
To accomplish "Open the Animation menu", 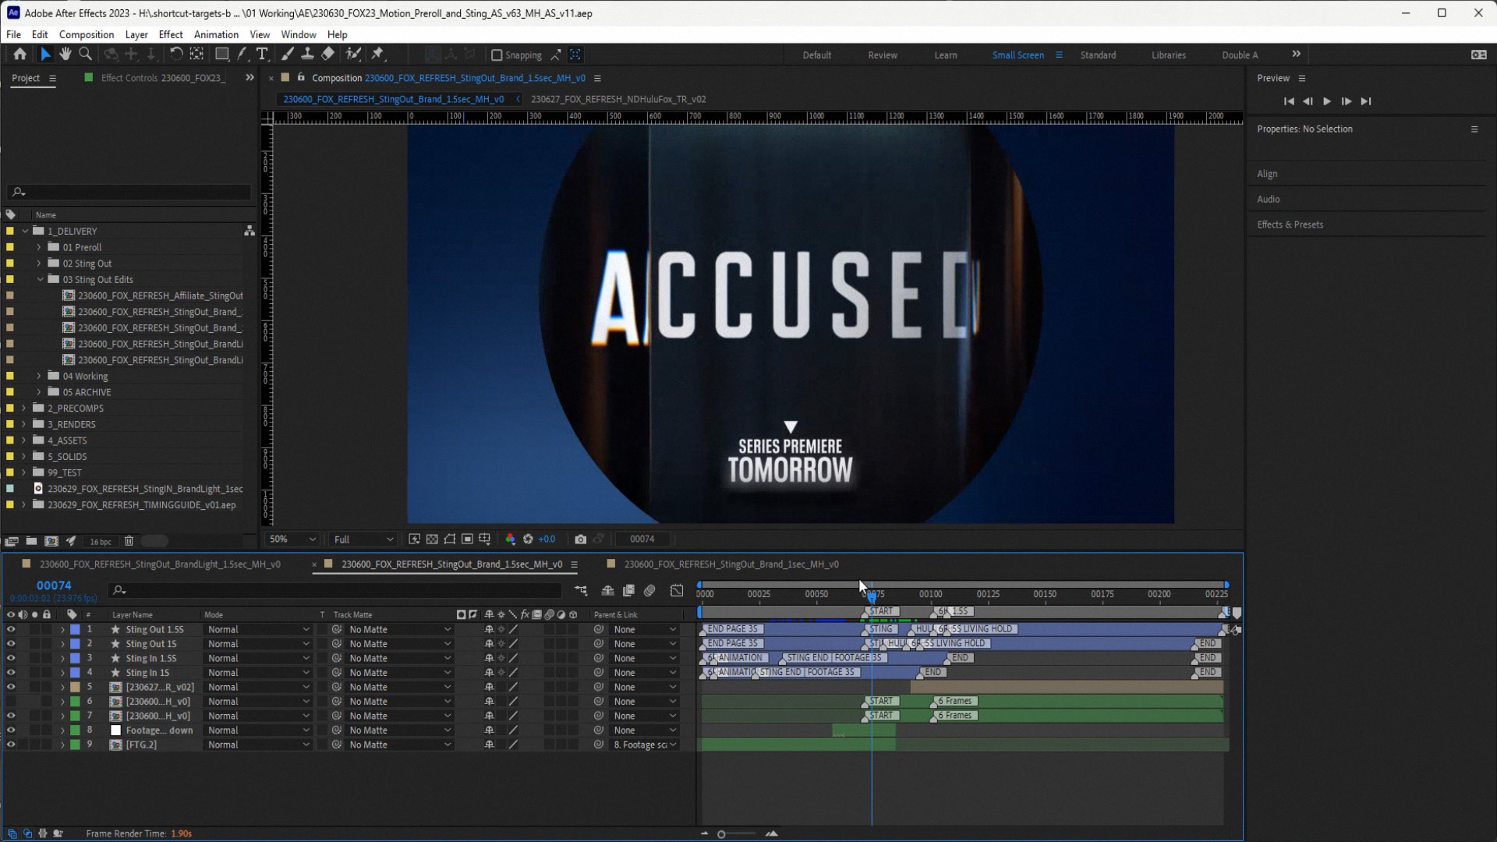I will tap(216, 34).
